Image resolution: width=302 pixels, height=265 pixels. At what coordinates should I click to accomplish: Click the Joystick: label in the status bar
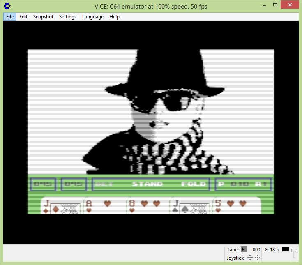tap(236, 258)
